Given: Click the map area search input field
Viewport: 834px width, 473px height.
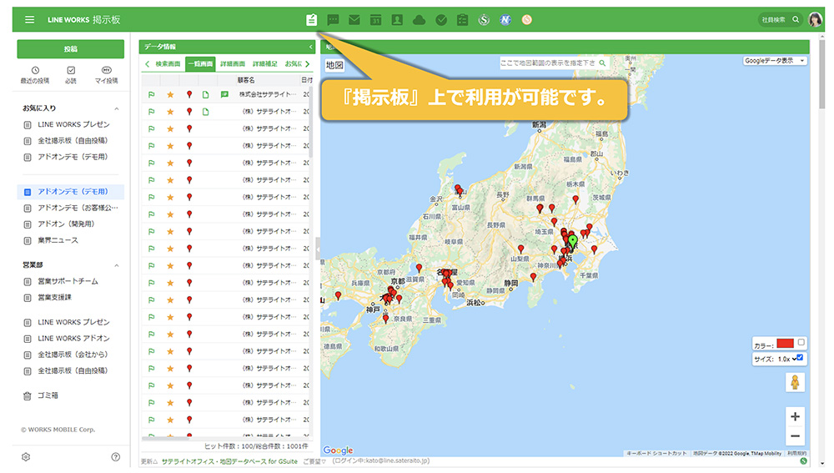Looking at the screenshot, I should click(549, 63).
